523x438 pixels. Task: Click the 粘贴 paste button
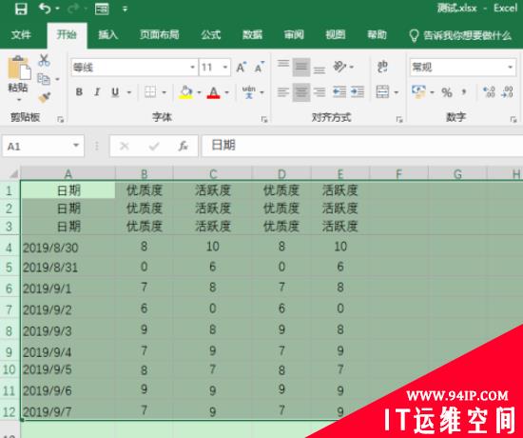tap(18, 78)
